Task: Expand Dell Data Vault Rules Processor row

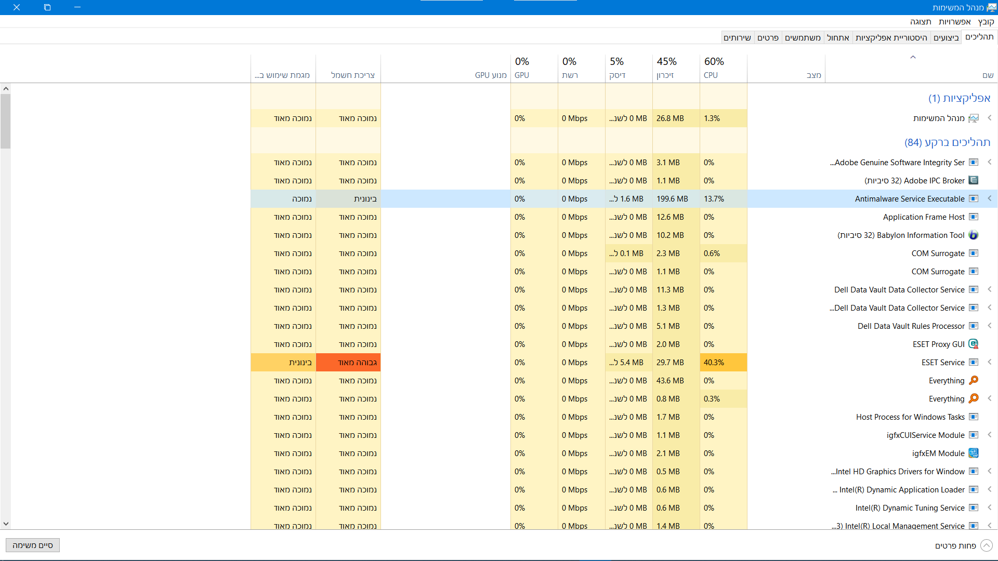Action: [990, 326]
